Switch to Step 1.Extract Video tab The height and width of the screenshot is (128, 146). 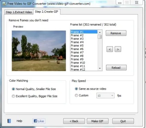[19, 12]
